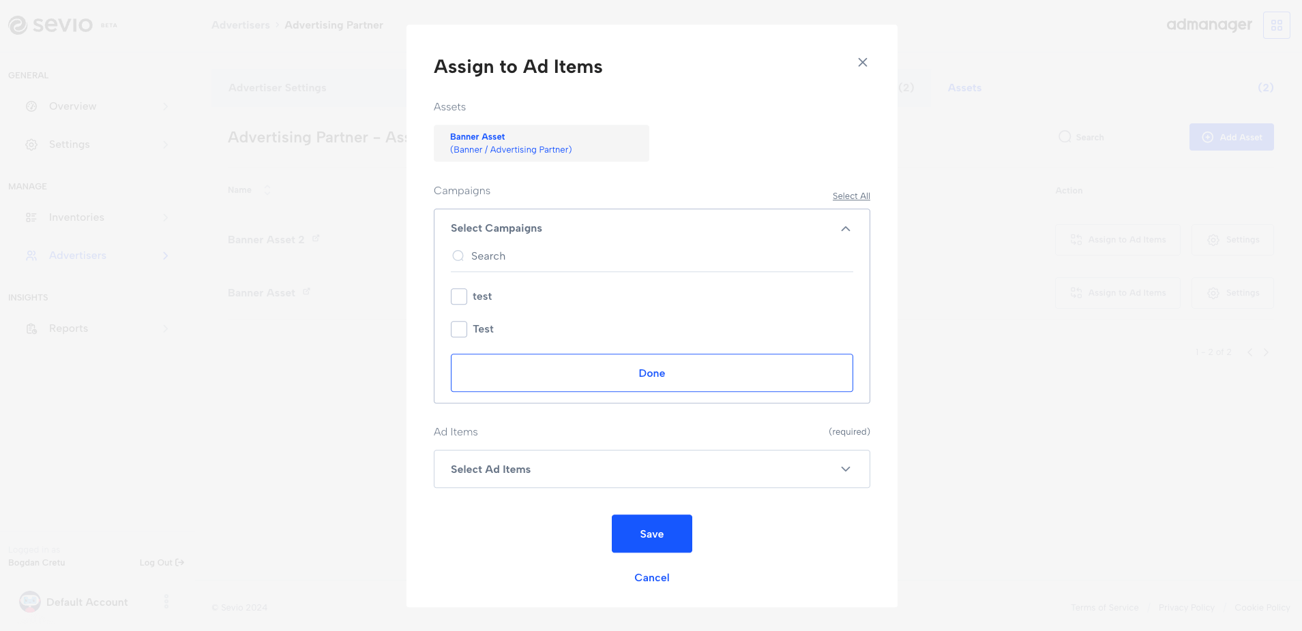Click the Done button in campaigns list
1302x631 pixels.
coord(651,373)
